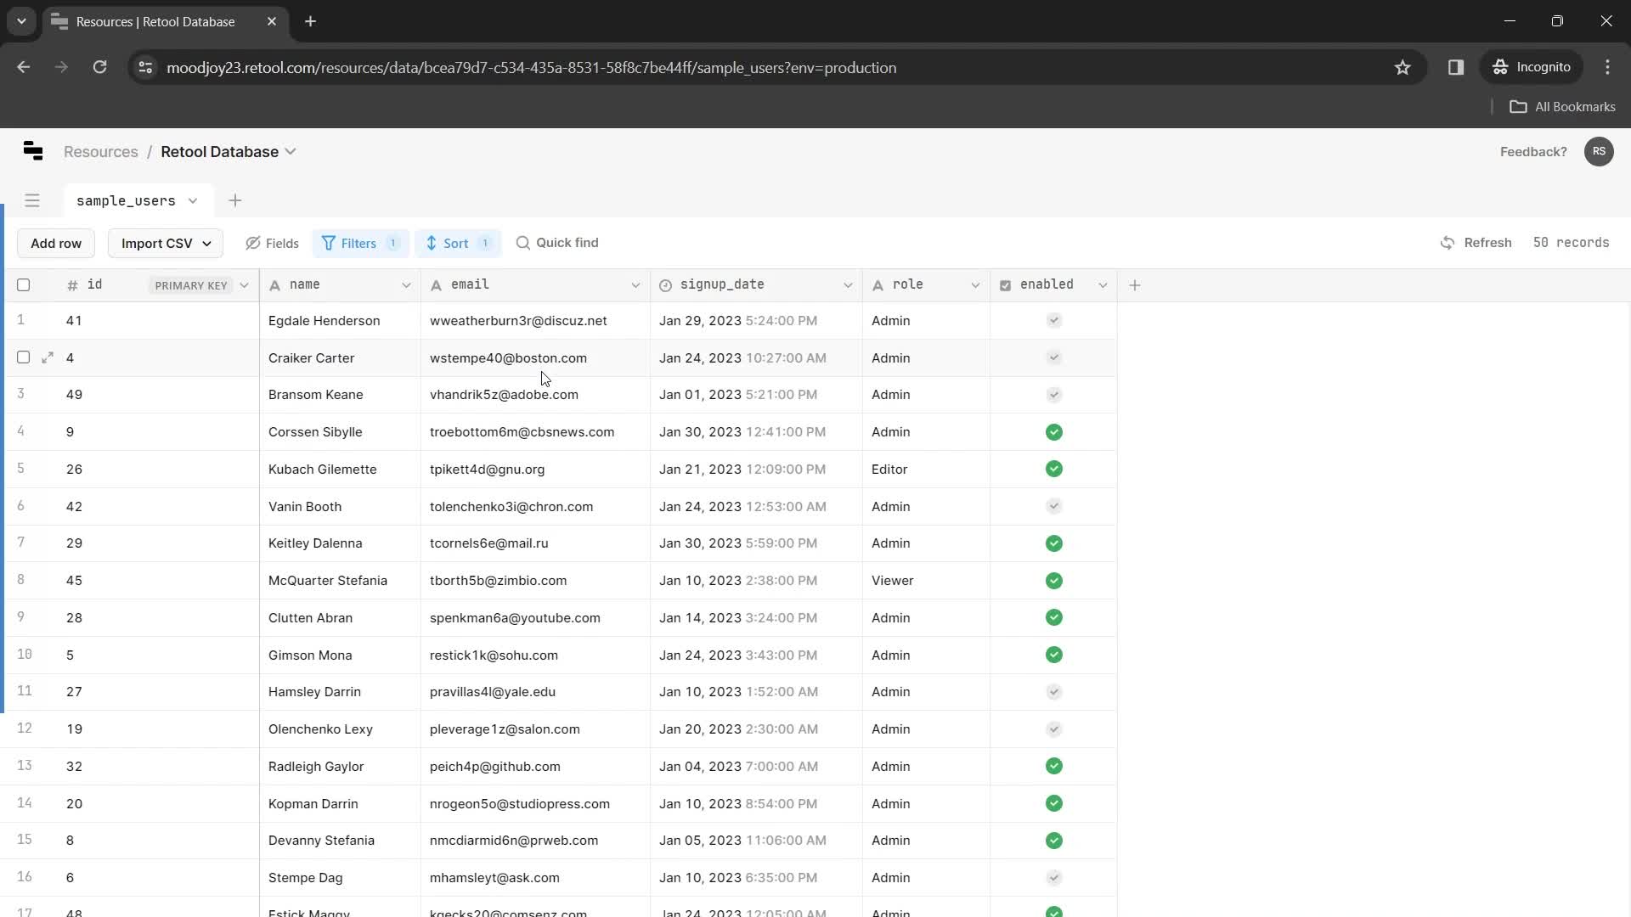Open All Bookmarks folder
This screenshot has height=917, width=1631.
[1562, 106]
